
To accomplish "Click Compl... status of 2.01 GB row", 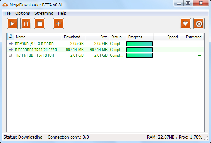I will [116, 55].
